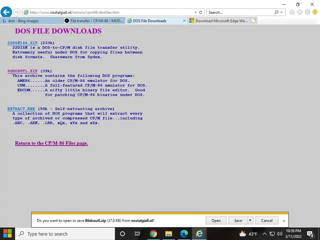Click the taskbar search box
This screenshot has height=240, width=320.
65,234
